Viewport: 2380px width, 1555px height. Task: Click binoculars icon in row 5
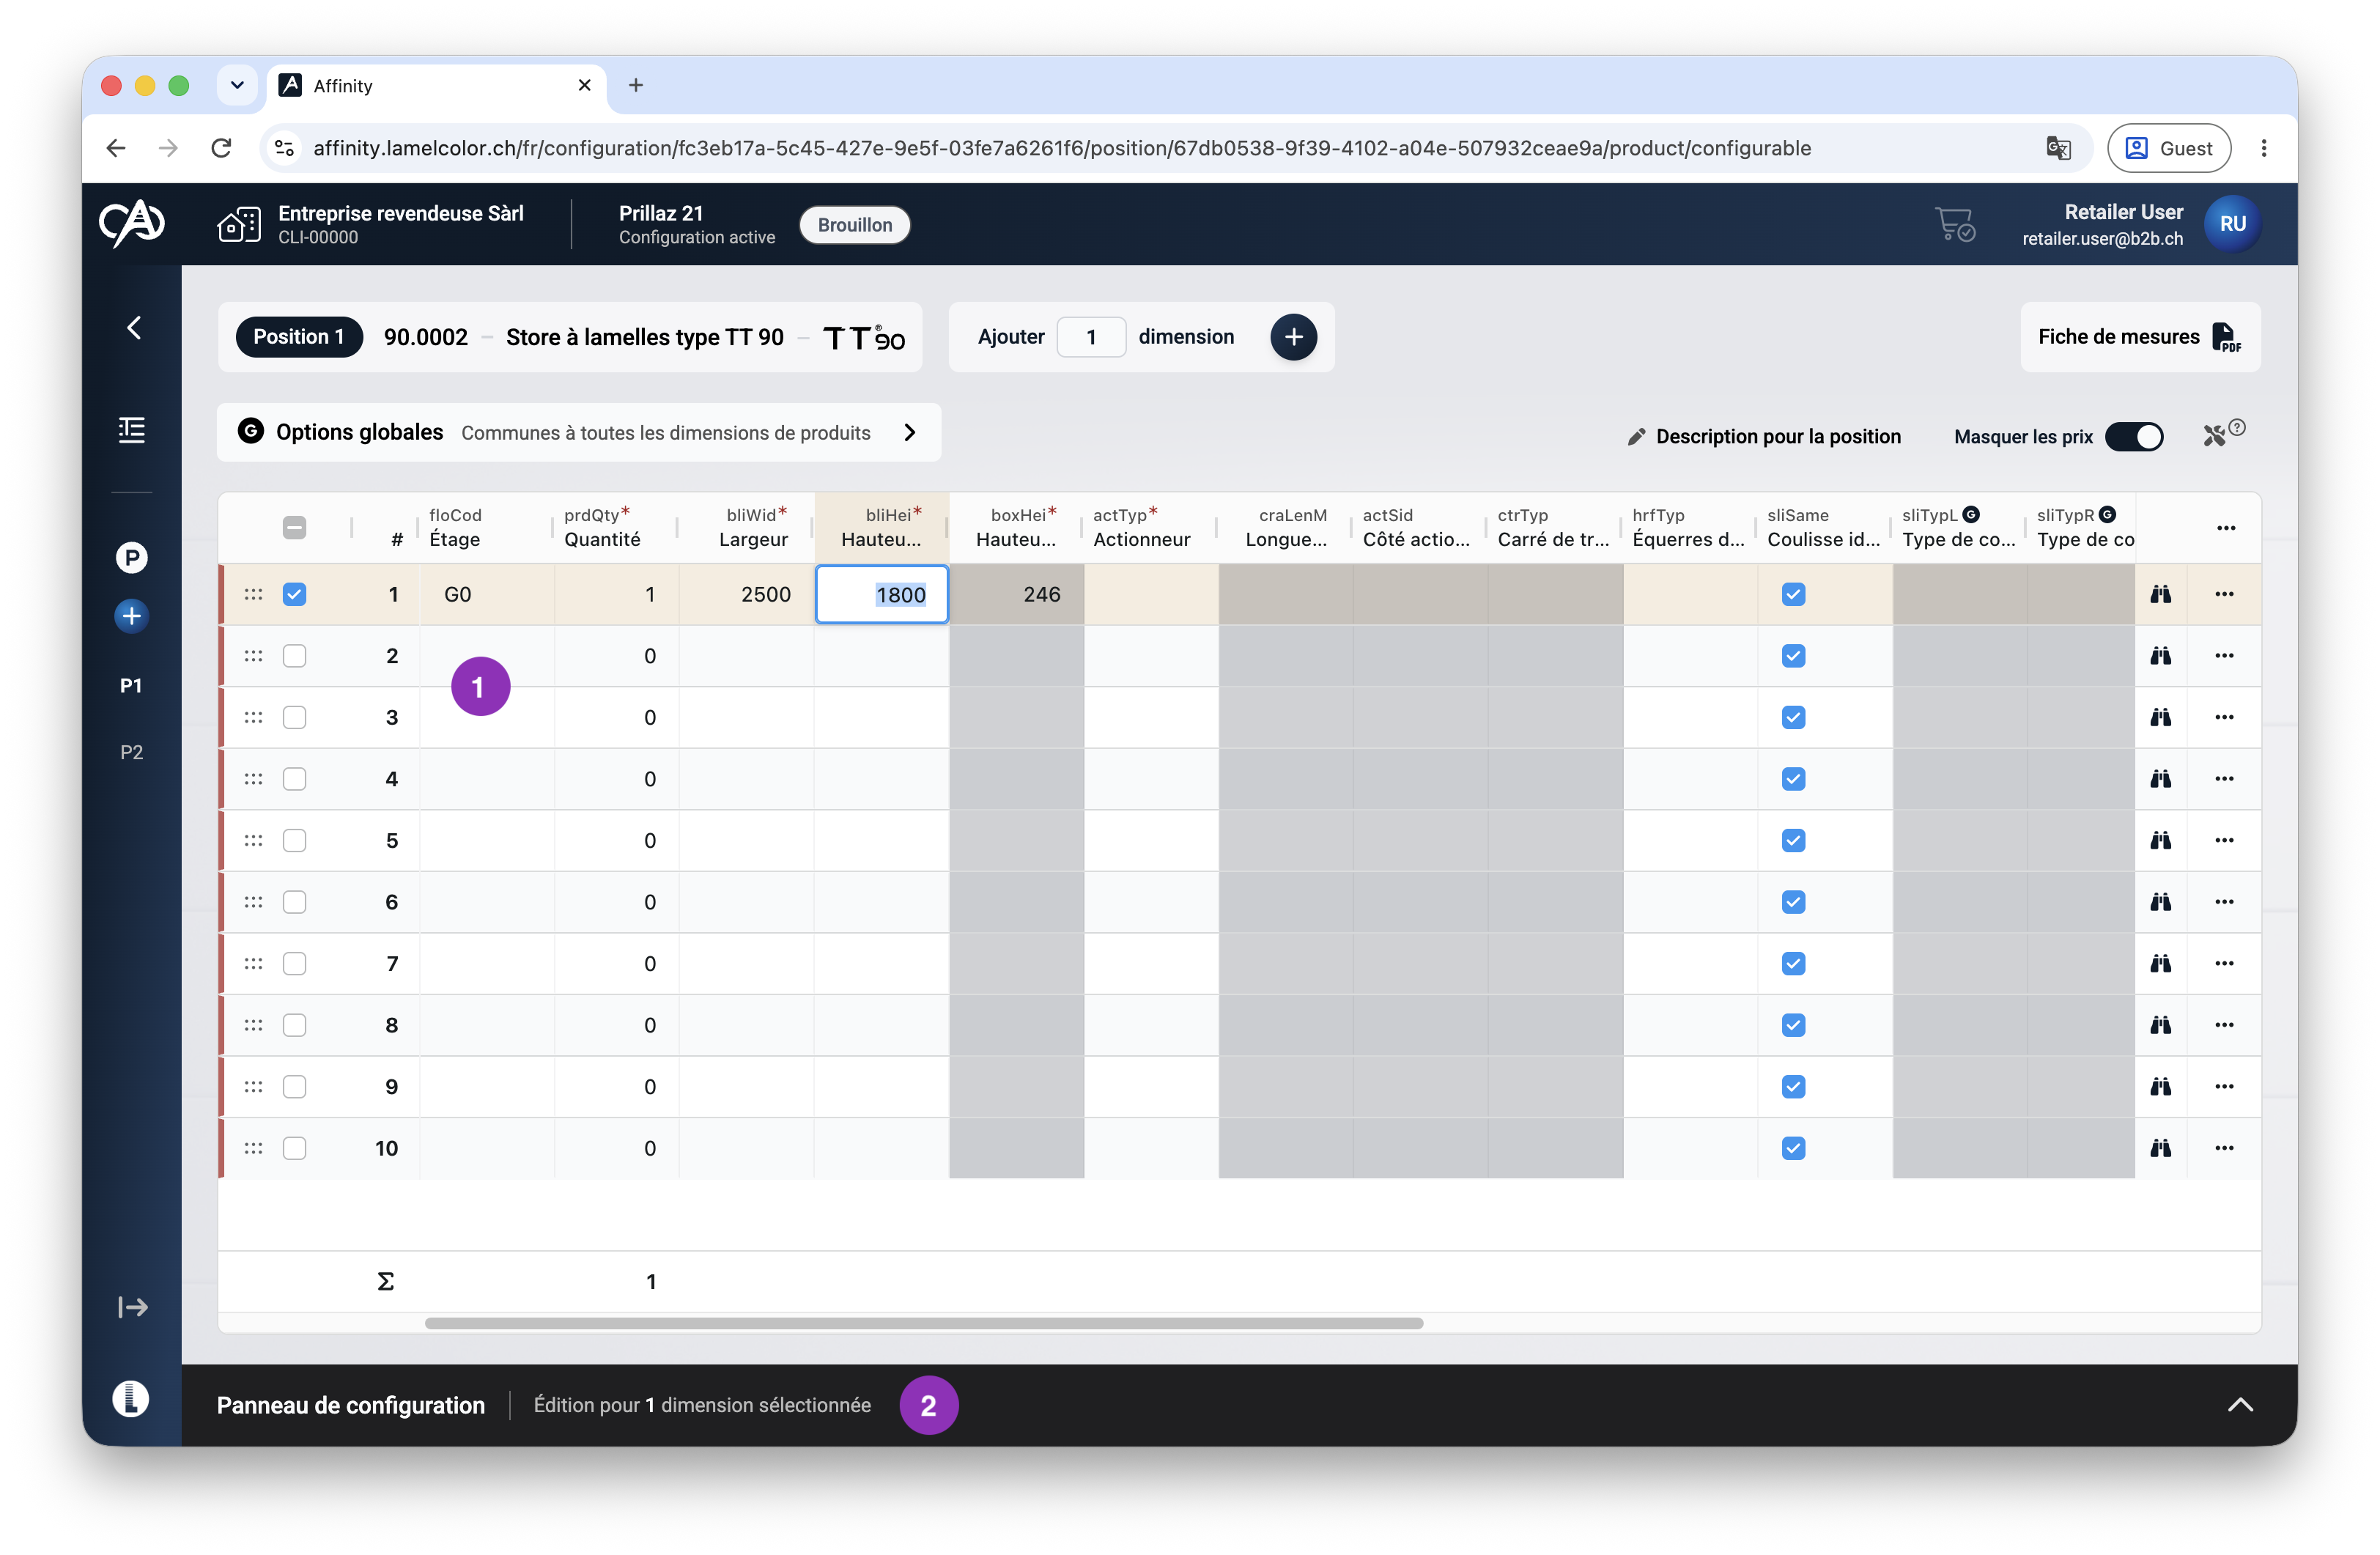coord(2160,840)
